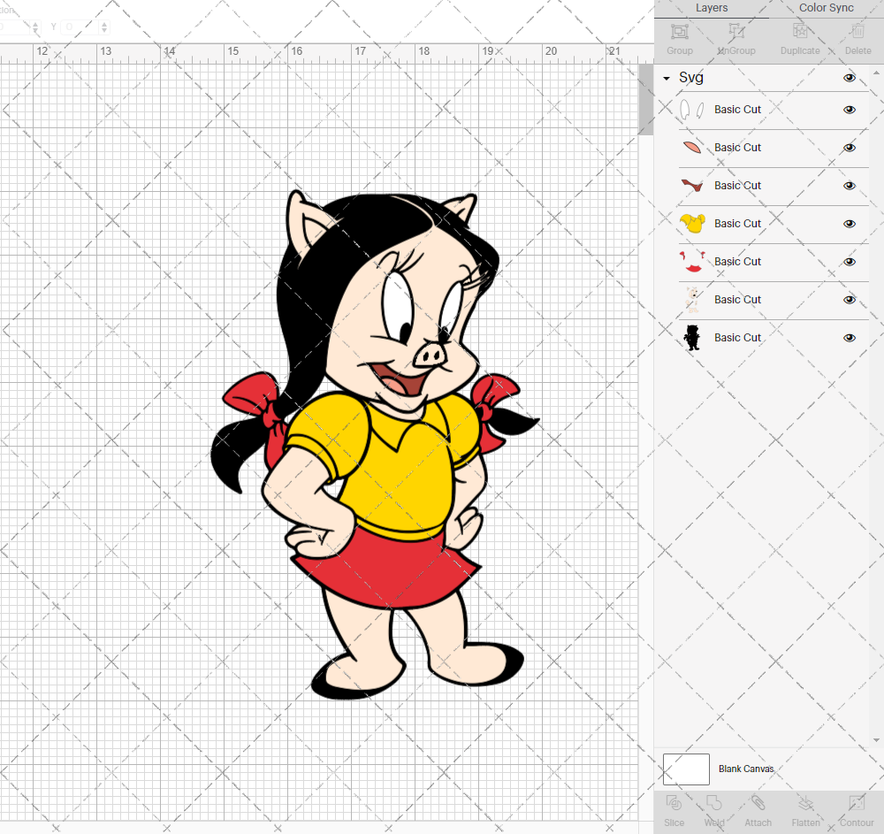
Task: Click the Slice tool icon
Action: click(x=674, y=802)
